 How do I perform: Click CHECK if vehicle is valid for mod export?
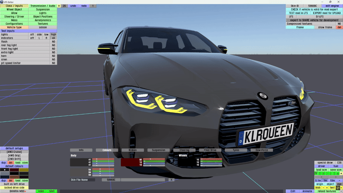[x=314, y=9]
